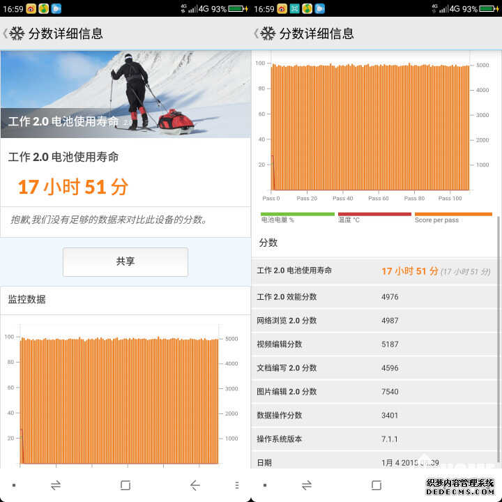Image resolution: width=502 pixels, height=502 pixels.
Task: Tap the back chevron in left screen header
Action: (5, 33)
